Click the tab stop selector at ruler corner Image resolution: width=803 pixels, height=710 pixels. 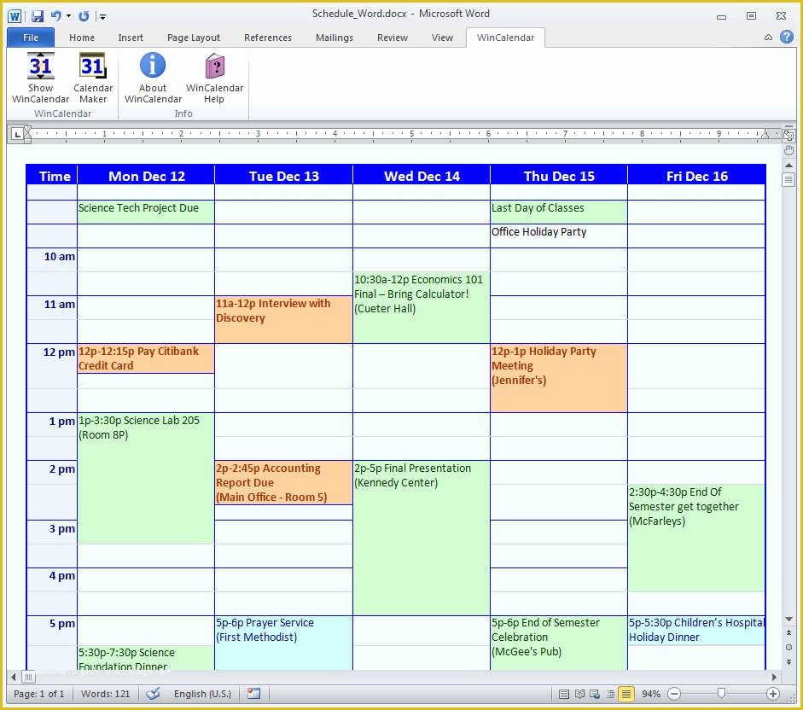pyautogui.click(x=17, y=134)
